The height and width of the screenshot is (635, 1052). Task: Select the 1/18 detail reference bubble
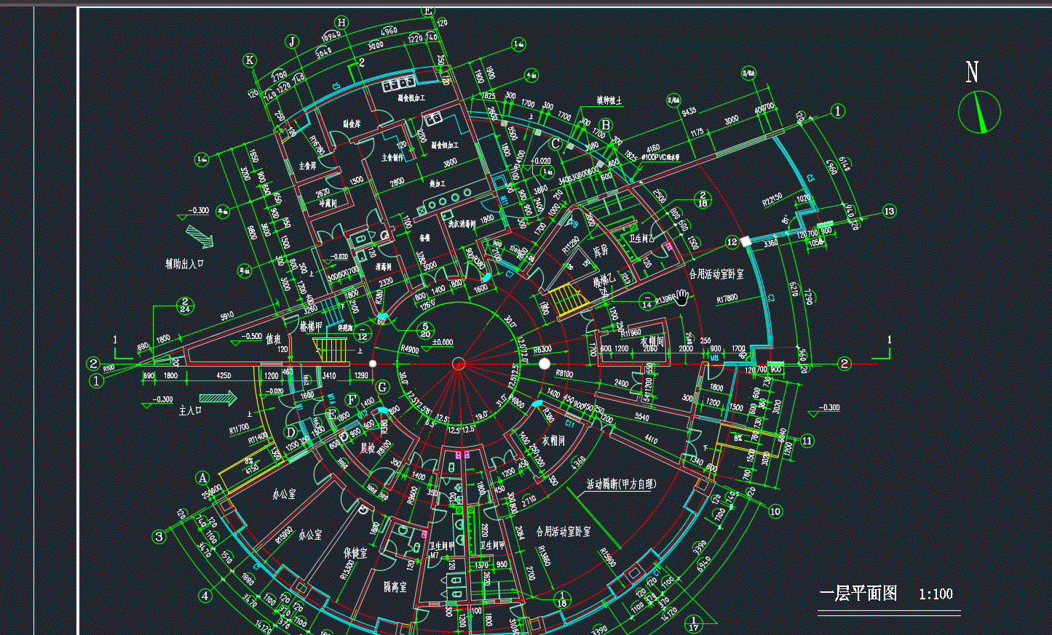click(561, 599)
